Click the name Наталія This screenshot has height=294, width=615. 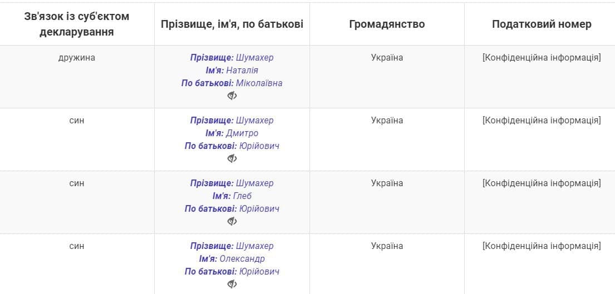242,70
